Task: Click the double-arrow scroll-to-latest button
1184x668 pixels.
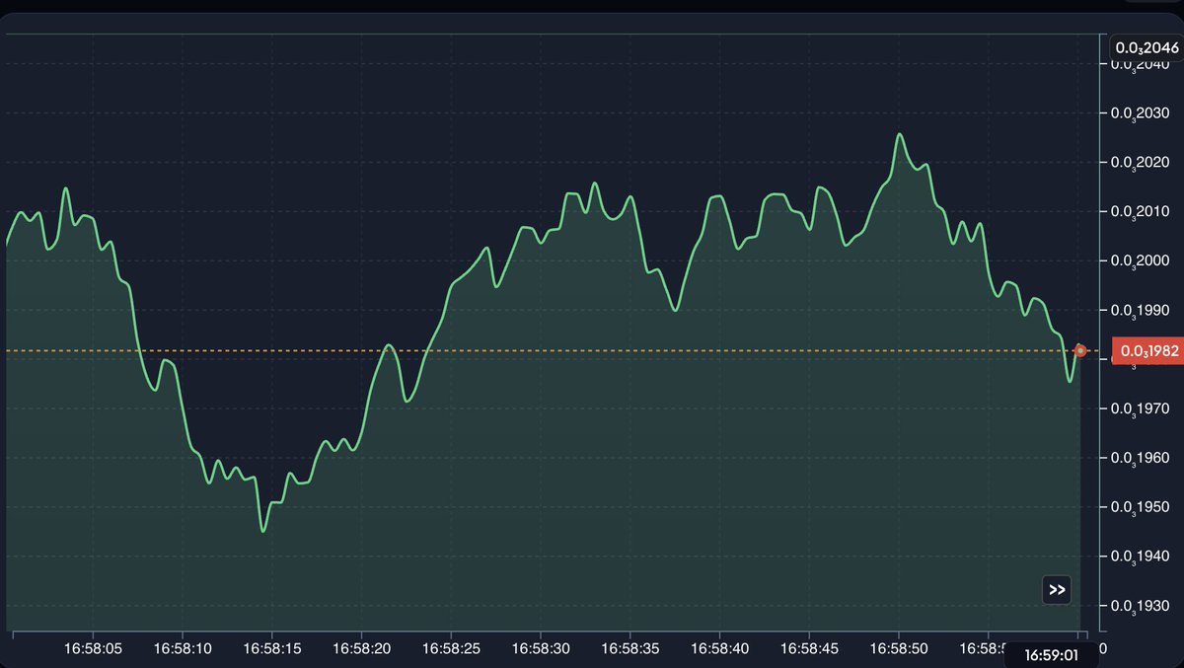Action: tap(1057, 590)
